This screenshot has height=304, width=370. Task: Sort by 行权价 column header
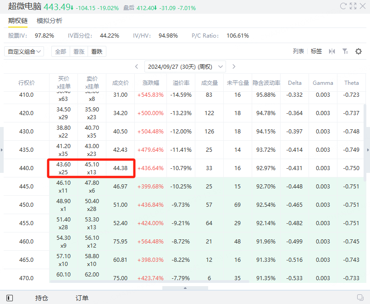pyautogui.click(x=27, y=83)
